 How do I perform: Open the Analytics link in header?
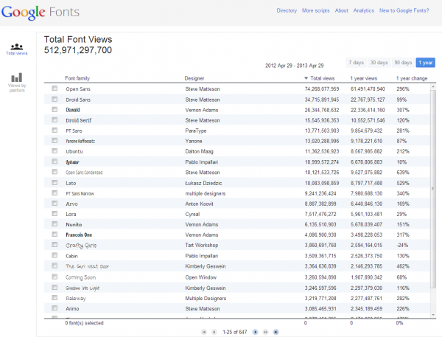click(x=363, y=11)
